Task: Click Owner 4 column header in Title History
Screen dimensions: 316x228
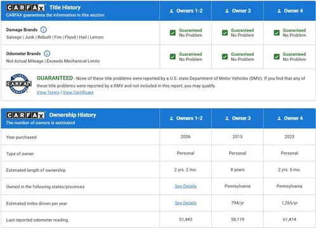Action: point(289,11)
